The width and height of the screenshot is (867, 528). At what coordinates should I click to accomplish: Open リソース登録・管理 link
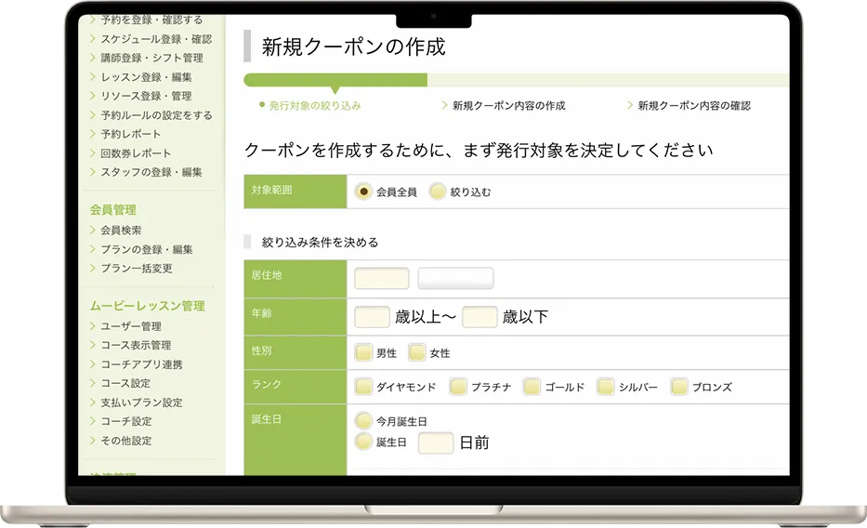pos(146,96)
